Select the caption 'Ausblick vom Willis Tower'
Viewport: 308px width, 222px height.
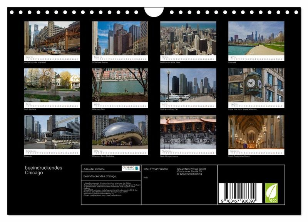pos(170,62)
